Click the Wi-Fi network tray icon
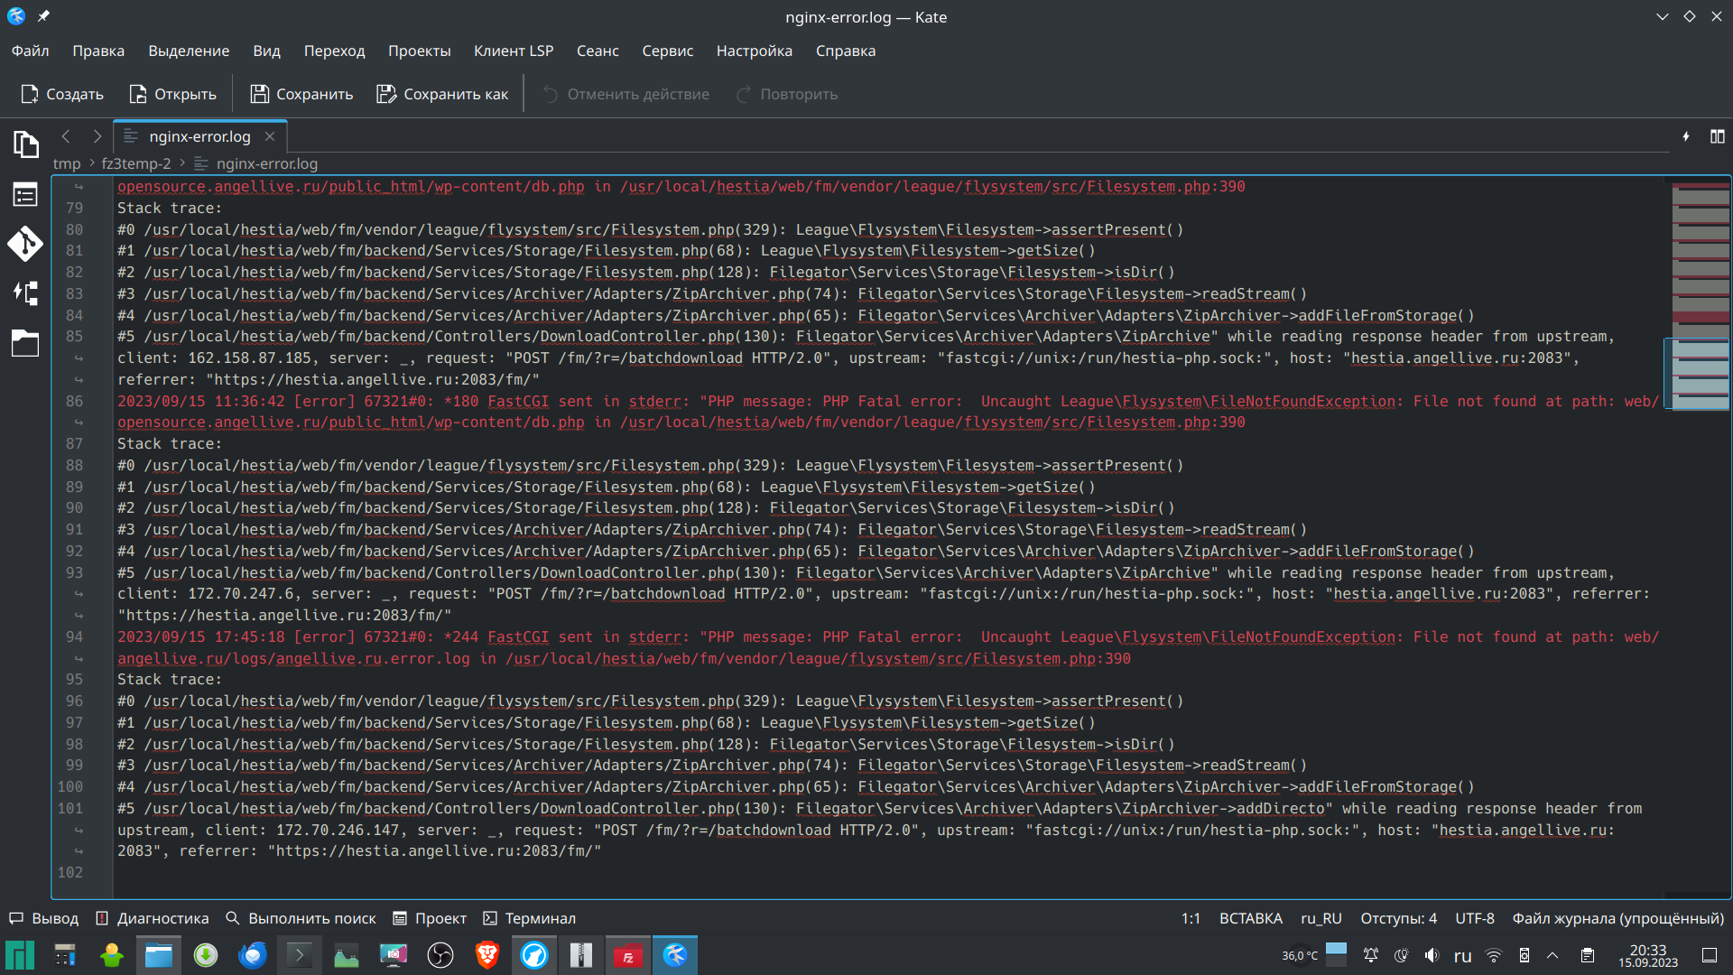This screenshot has width=1733, height=975. click(1494, 955)
